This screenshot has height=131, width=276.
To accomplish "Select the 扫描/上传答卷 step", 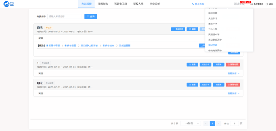I will point(89,46).
